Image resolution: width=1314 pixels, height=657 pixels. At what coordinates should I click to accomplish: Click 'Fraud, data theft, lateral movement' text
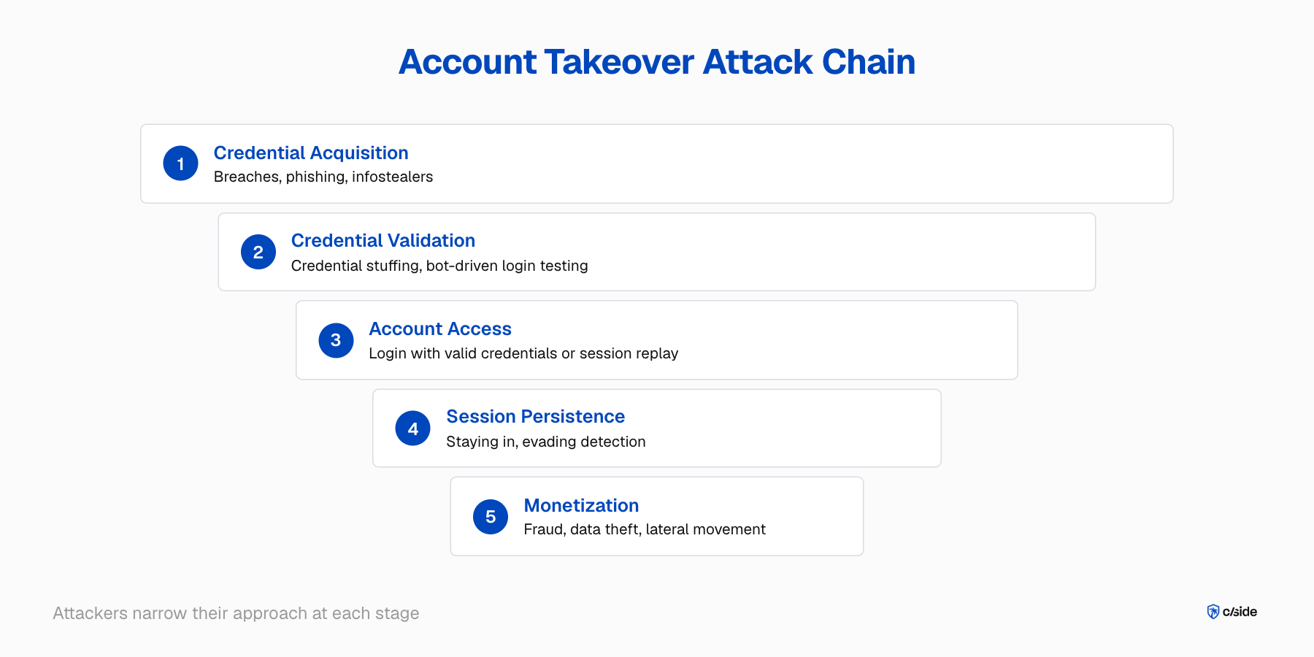(x=645, y=529)
